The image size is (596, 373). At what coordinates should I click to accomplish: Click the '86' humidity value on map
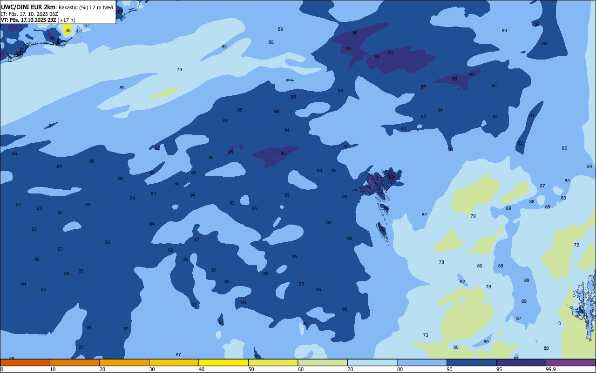pos(486,342)
